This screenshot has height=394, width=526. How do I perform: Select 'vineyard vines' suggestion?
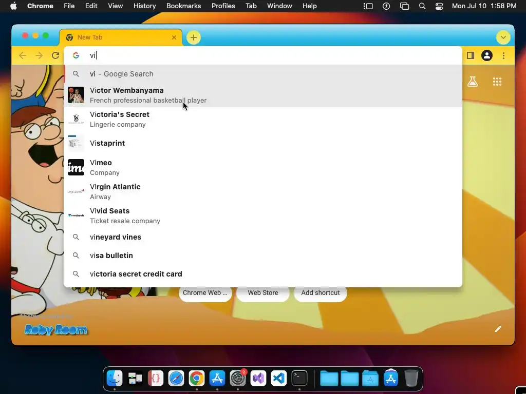pos(263,237)
